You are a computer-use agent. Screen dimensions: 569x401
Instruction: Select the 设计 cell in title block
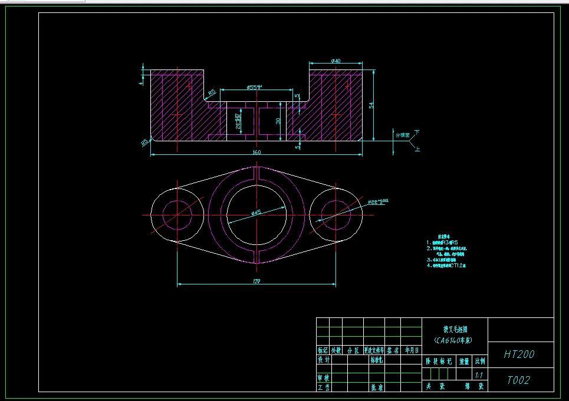pos(324,360)
